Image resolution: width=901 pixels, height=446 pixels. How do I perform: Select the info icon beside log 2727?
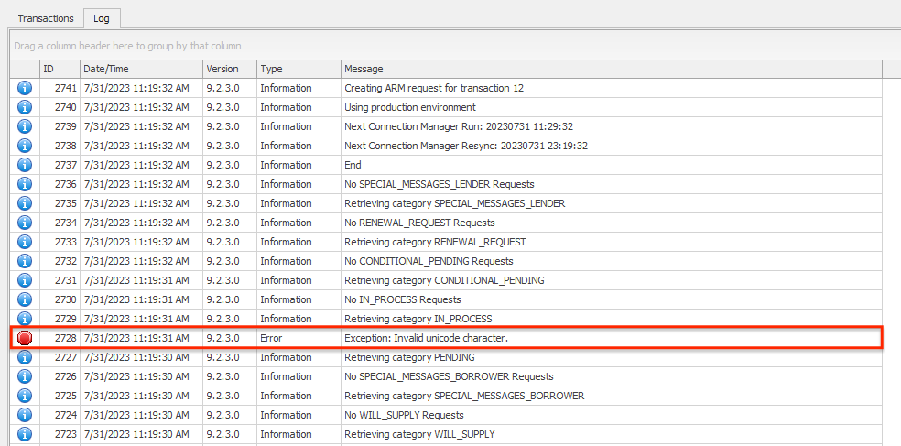pos(25,357)
